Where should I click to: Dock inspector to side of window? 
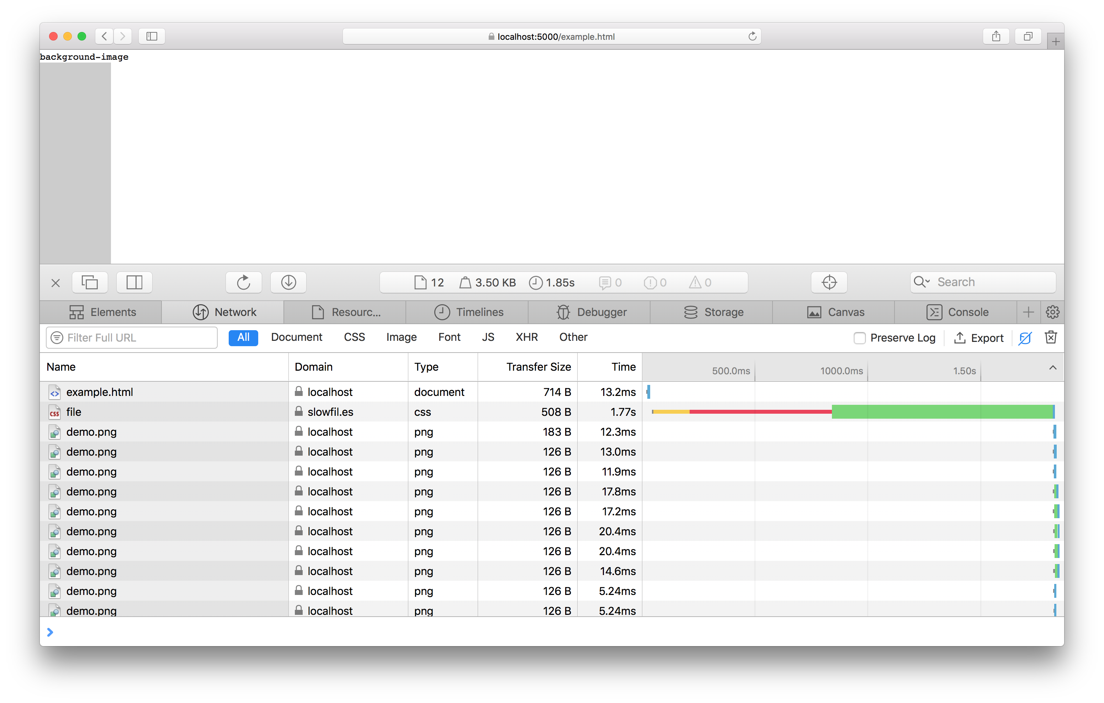(134, 282)
